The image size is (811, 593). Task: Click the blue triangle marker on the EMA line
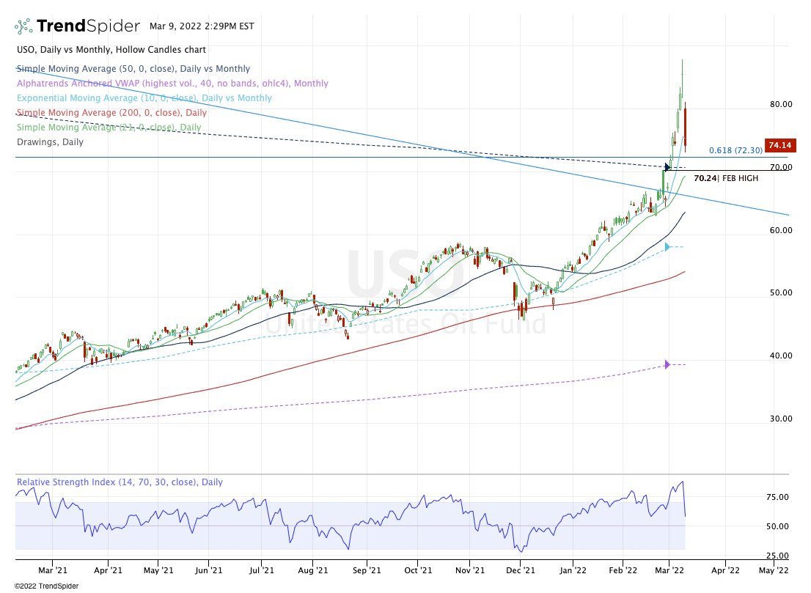667,246
